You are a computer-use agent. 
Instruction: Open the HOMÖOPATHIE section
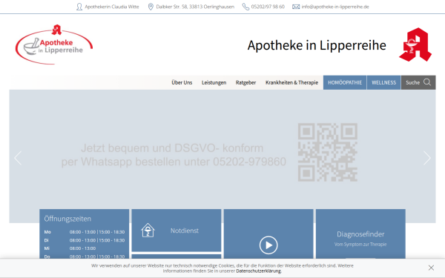[345, 82]
